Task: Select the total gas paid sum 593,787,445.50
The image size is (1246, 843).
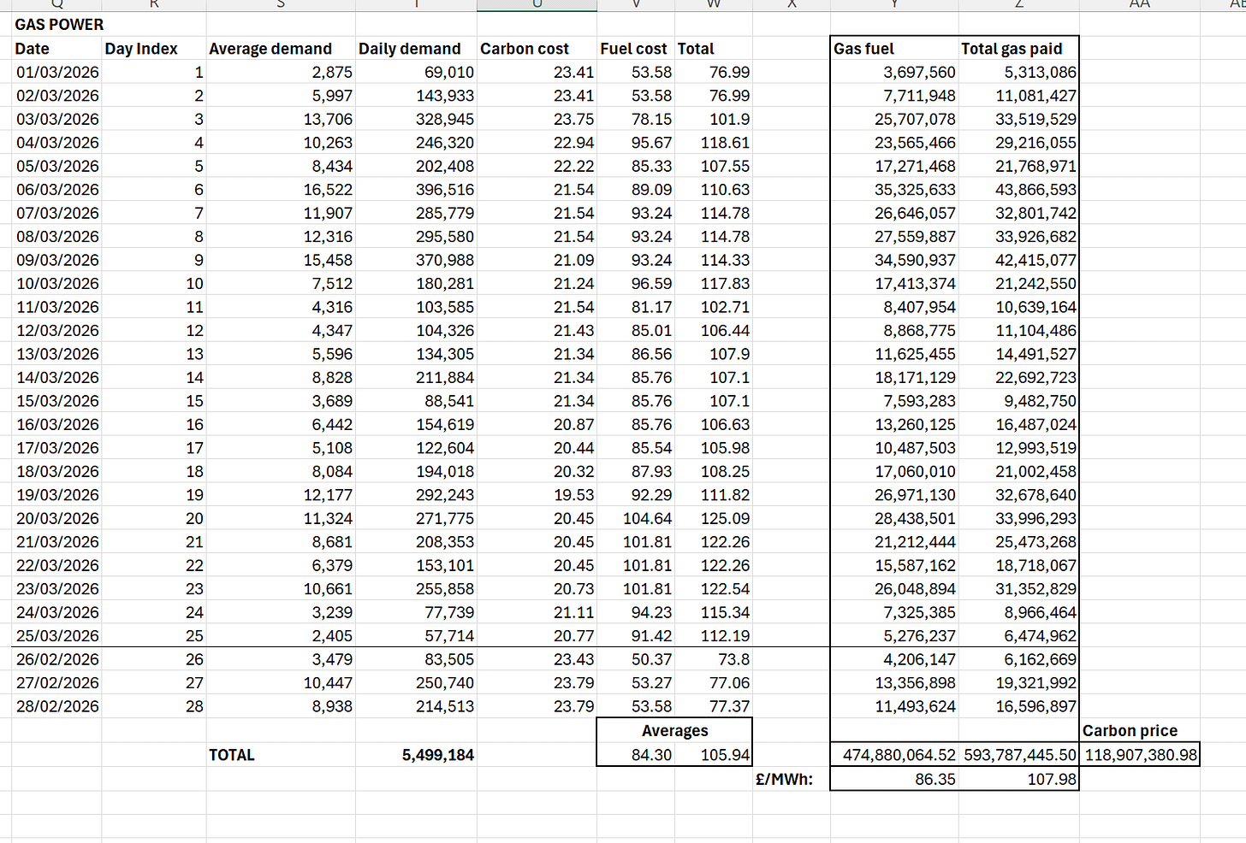Action: point(1020,755)
